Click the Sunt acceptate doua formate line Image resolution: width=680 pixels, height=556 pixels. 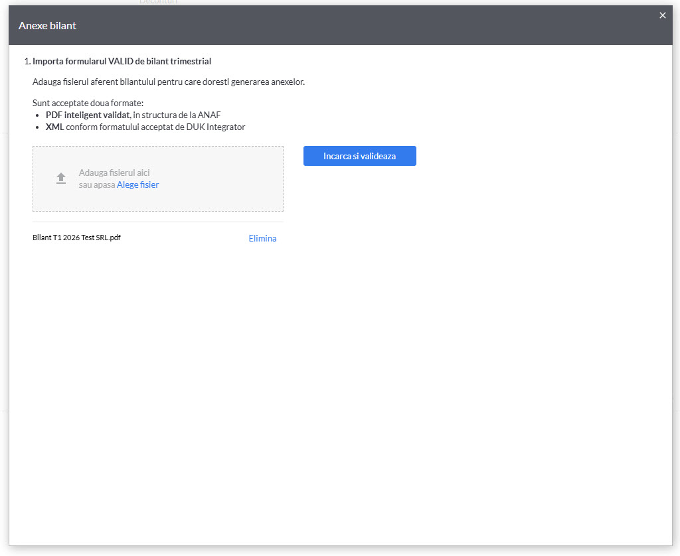pyautogui.click(x=88, y=103)
